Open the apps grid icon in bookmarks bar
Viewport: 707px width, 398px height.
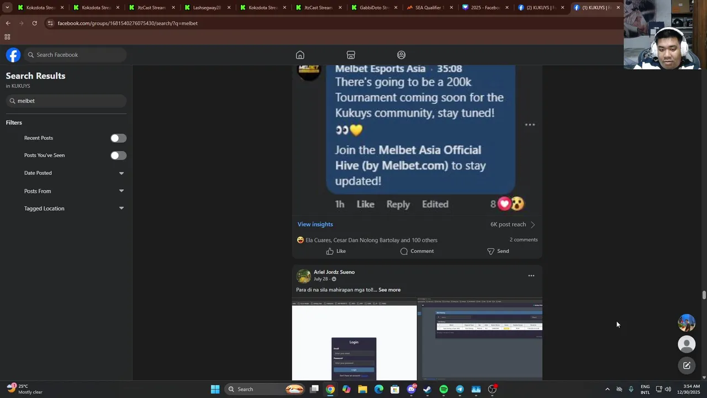point(7,37)
